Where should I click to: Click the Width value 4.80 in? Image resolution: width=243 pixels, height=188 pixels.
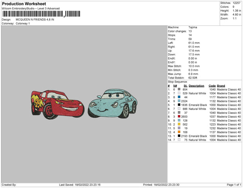point(237,15)
